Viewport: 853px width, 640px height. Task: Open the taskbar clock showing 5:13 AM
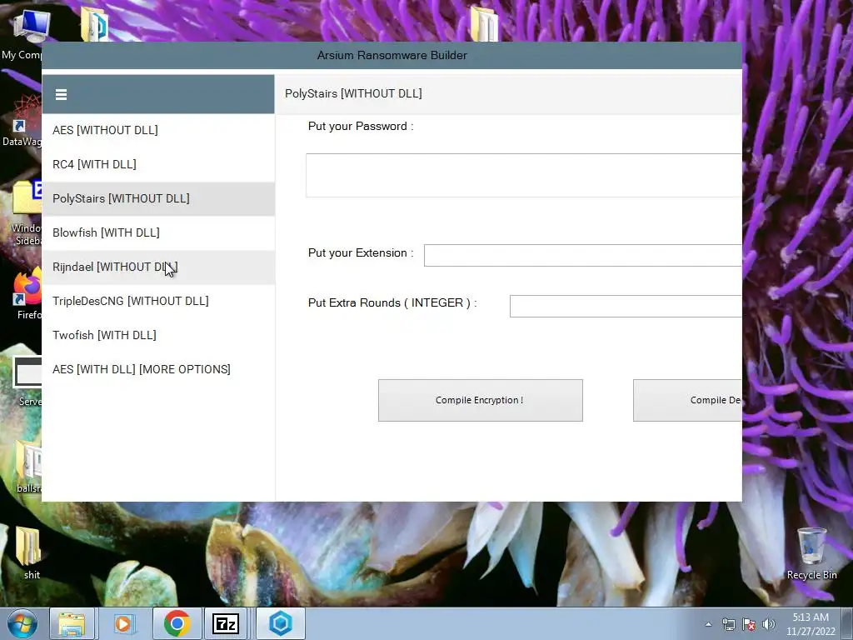pos(811,624)
